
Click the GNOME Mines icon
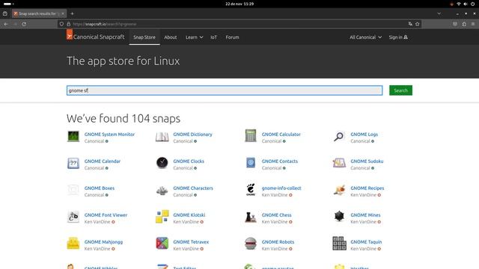339,216
